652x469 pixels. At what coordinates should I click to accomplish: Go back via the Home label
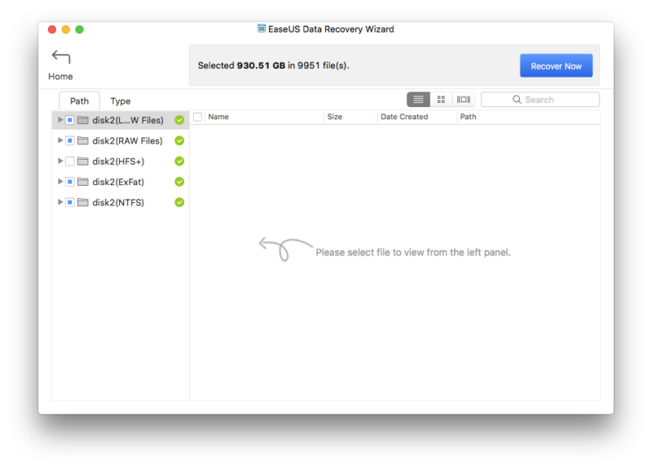coord(60,77)
